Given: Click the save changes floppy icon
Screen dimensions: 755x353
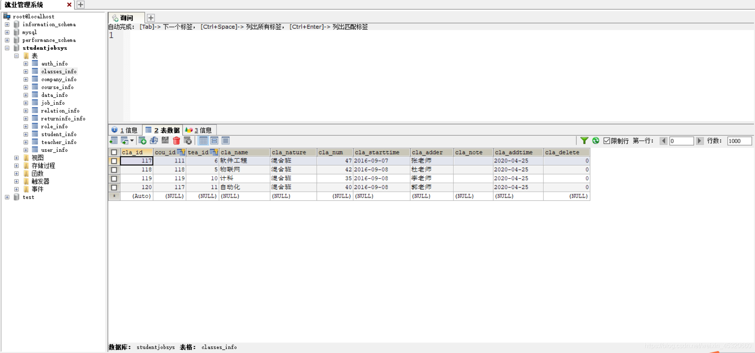Looking at the screenshot, I should (165, 140).
